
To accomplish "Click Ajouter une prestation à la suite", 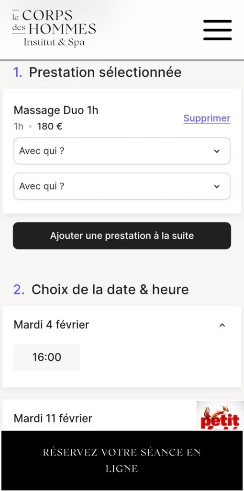I will click(122, 236).
